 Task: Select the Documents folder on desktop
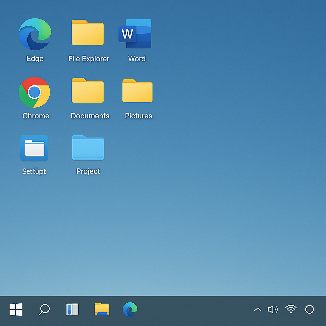coord(88,91)
